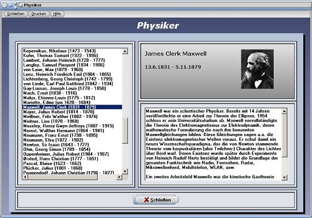The height and width of the screenshot is (218, 312).
Task: Click the biography text scrollbar thumb
Action: point(284,135)
